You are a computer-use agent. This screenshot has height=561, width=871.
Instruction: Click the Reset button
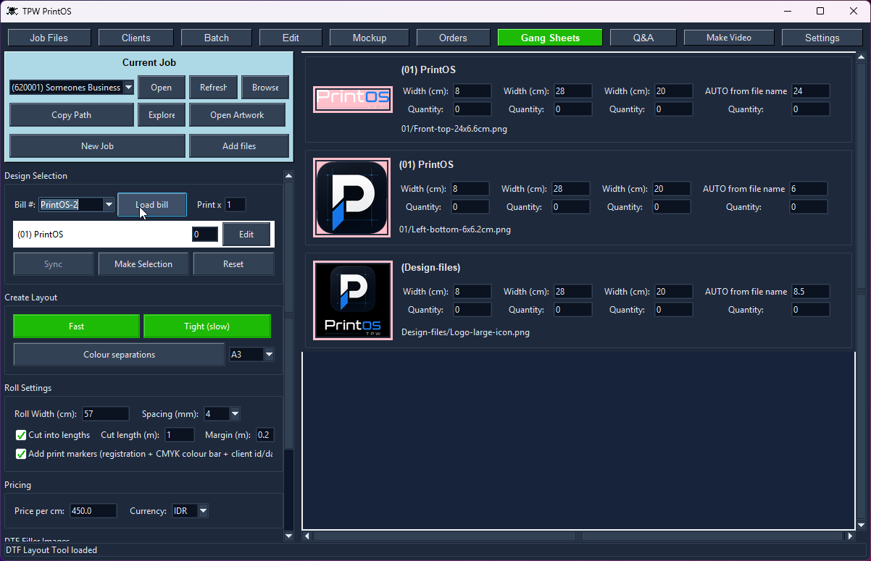(x=233, y=264)
